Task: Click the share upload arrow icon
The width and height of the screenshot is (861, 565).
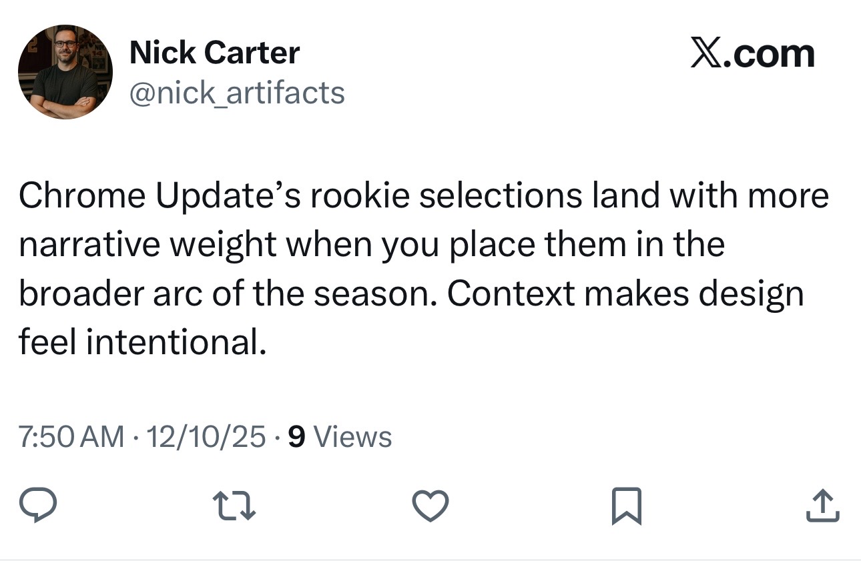Action: (x=822, y=506)
